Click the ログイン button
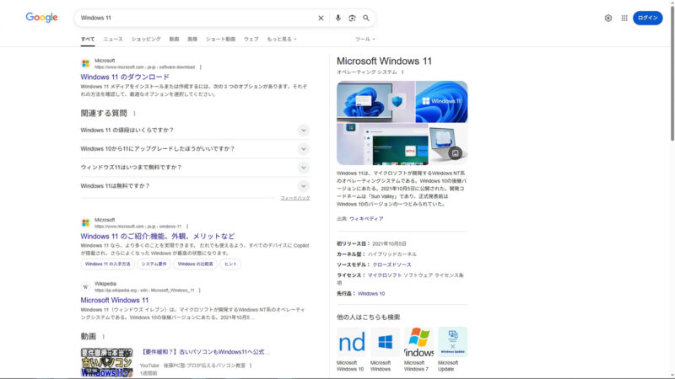The height and width of the screenshot is (379, 675). coord(647,18)
